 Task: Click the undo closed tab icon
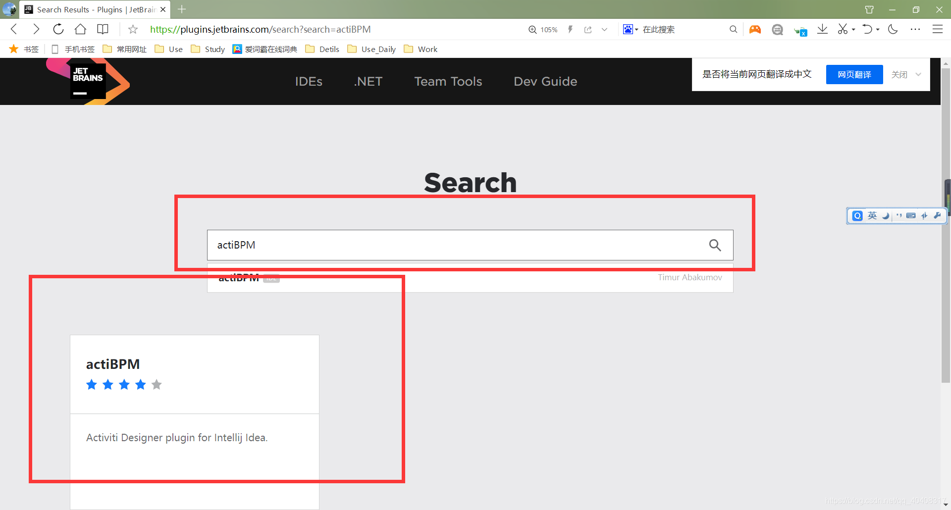(x=867, y=29)
